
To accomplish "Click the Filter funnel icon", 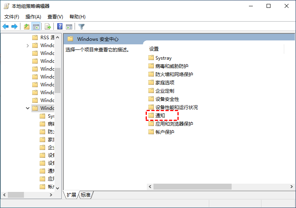I will [x=81, y=27].
